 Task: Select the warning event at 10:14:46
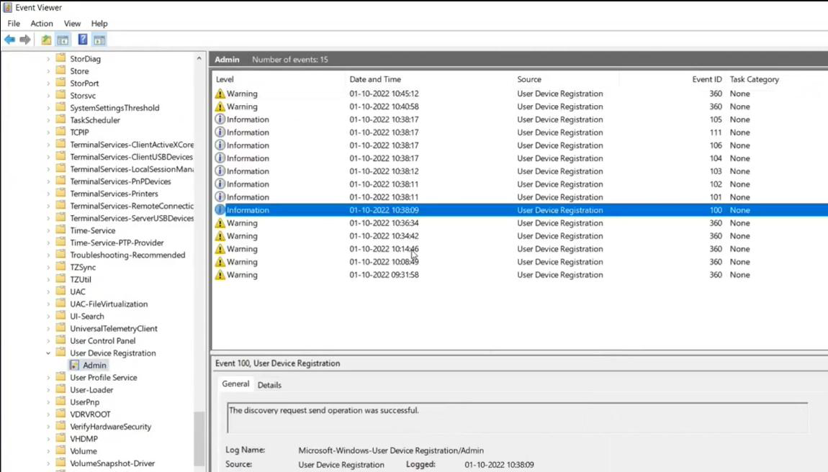(520, 249)
